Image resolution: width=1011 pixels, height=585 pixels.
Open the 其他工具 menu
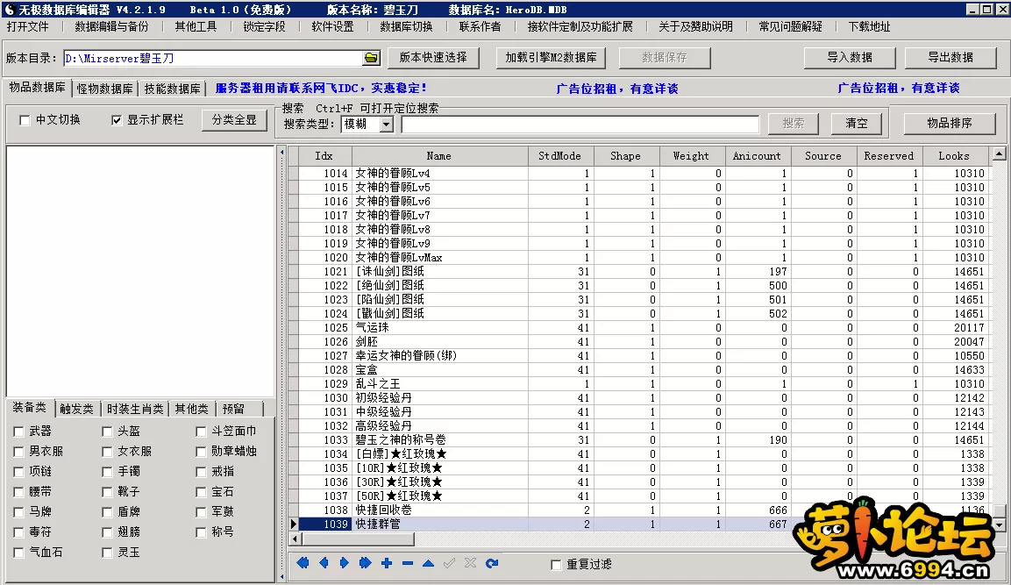(x=196, y=26)
